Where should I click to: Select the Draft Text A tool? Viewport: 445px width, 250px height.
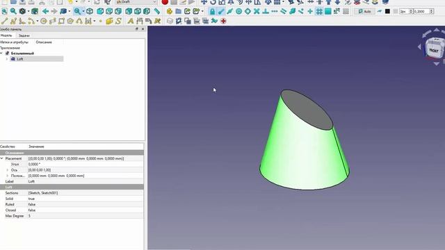coord(130,21)
